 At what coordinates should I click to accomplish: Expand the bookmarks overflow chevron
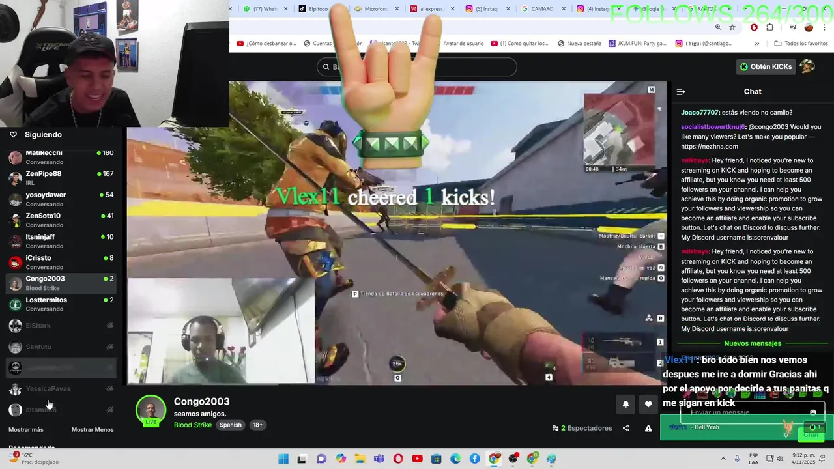tap(756, 44)
